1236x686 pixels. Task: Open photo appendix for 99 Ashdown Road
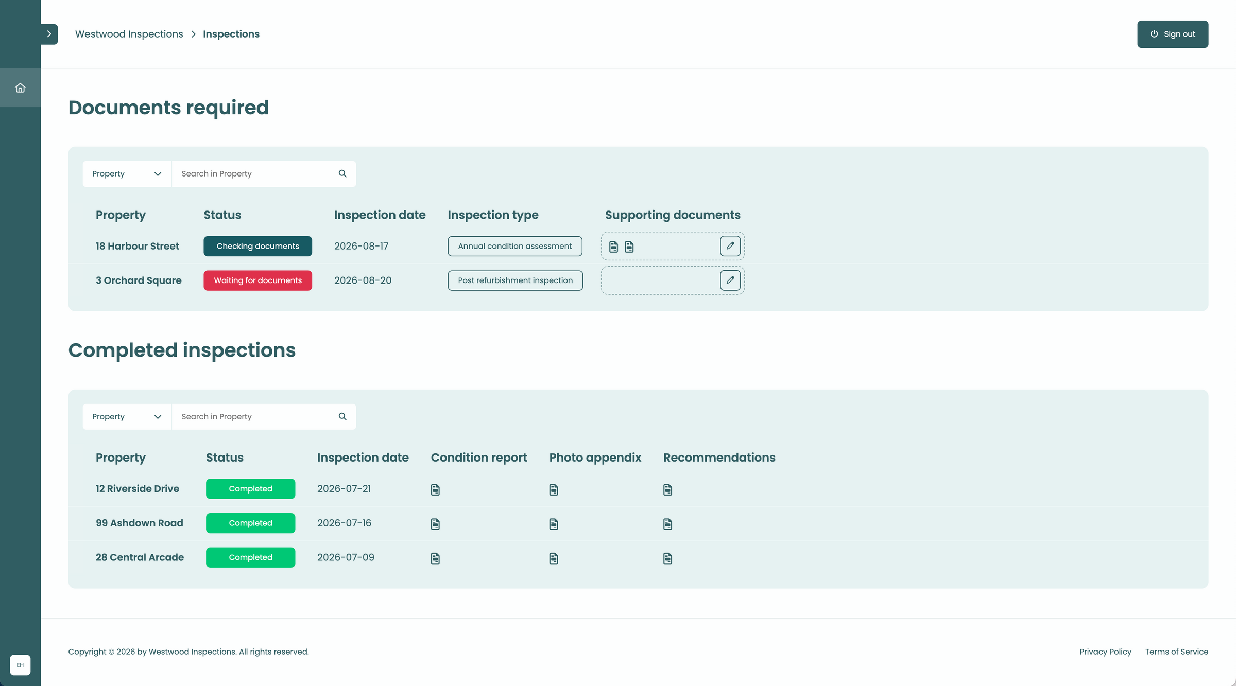(x=554, y=524)
